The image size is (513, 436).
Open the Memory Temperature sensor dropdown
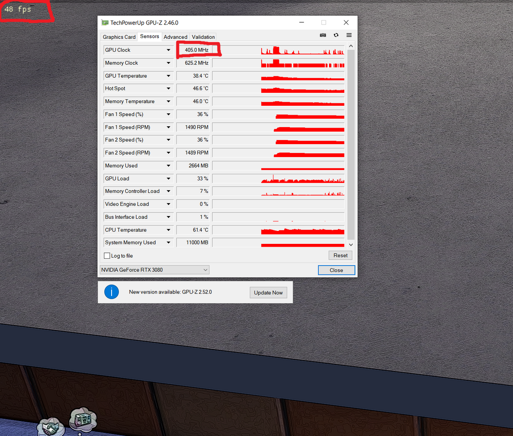[169, 101]
